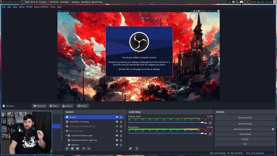The image size is (277, 156).
Task: Hide the webcam4:3-bottom-right.png source
Action: pos(117,140)
